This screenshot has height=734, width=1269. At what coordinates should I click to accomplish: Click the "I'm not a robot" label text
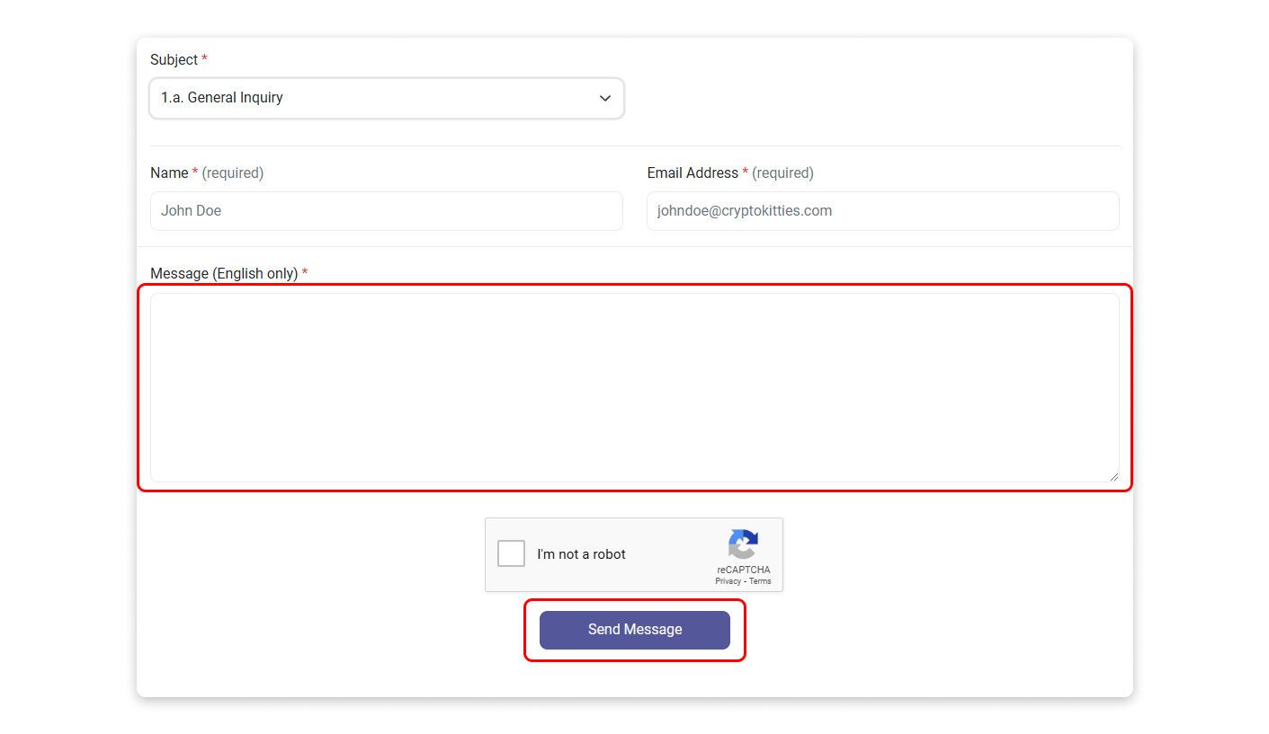[x=581, y=554]
